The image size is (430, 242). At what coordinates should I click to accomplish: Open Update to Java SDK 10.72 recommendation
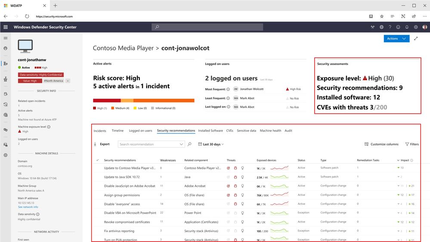(x=122, y=177)
